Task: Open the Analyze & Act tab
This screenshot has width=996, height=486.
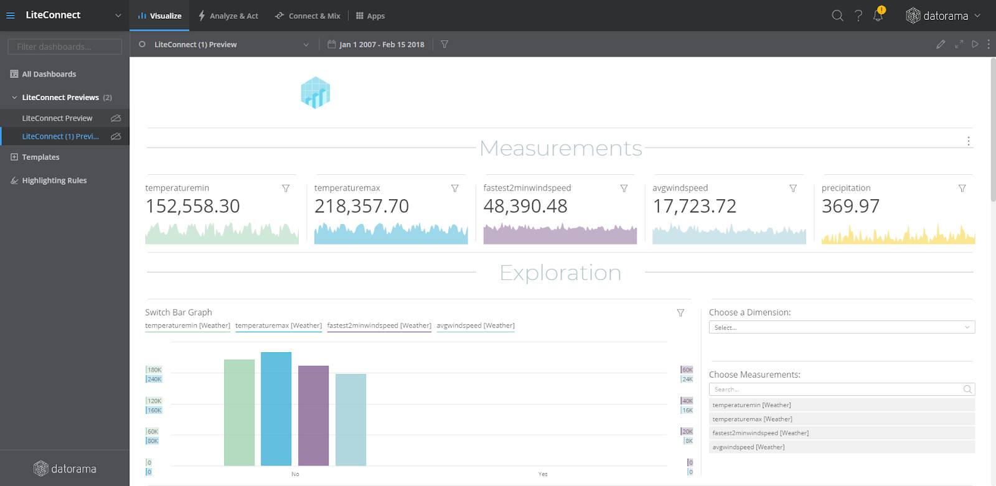Action: pyautogui.click(x=228, y=16)
